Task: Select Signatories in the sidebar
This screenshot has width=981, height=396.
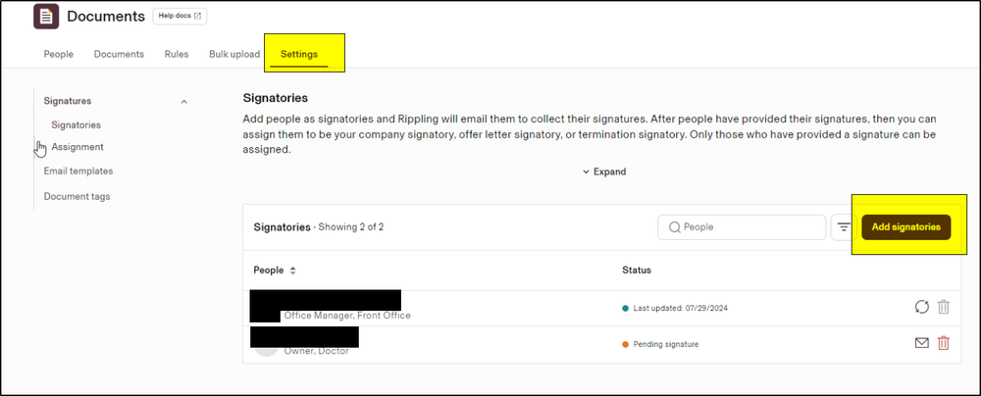Action: pyautogui.click(x=76, y=124)
